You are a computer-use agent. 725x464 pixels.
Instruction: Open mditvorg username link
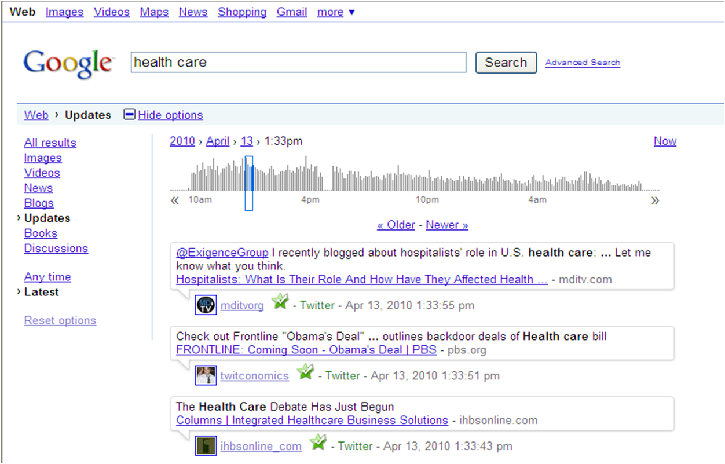click(242, 305)
